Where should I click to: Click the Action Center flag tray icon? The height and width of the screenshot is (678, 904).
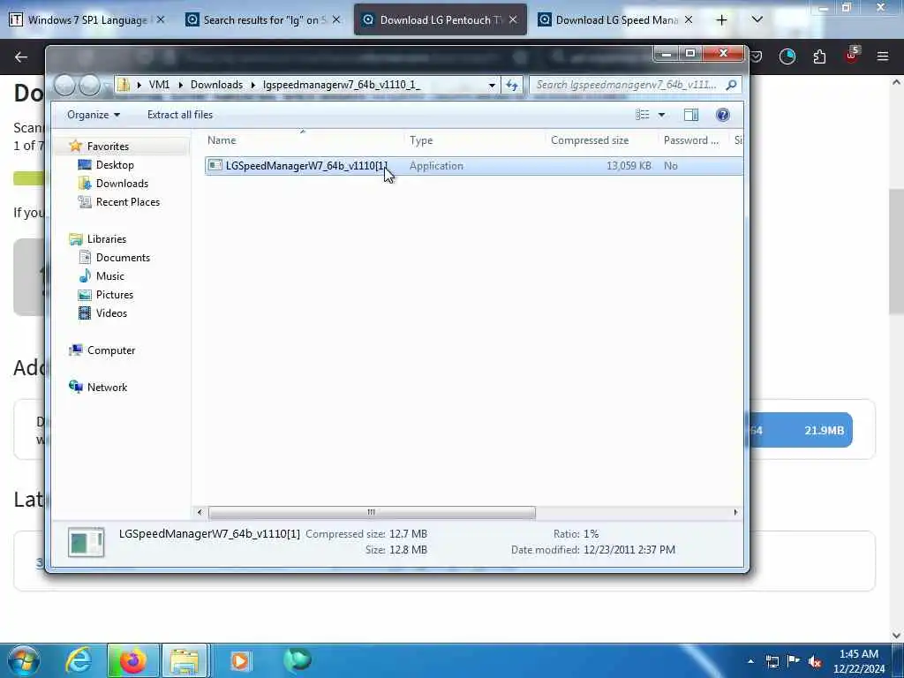coord(794,661)
